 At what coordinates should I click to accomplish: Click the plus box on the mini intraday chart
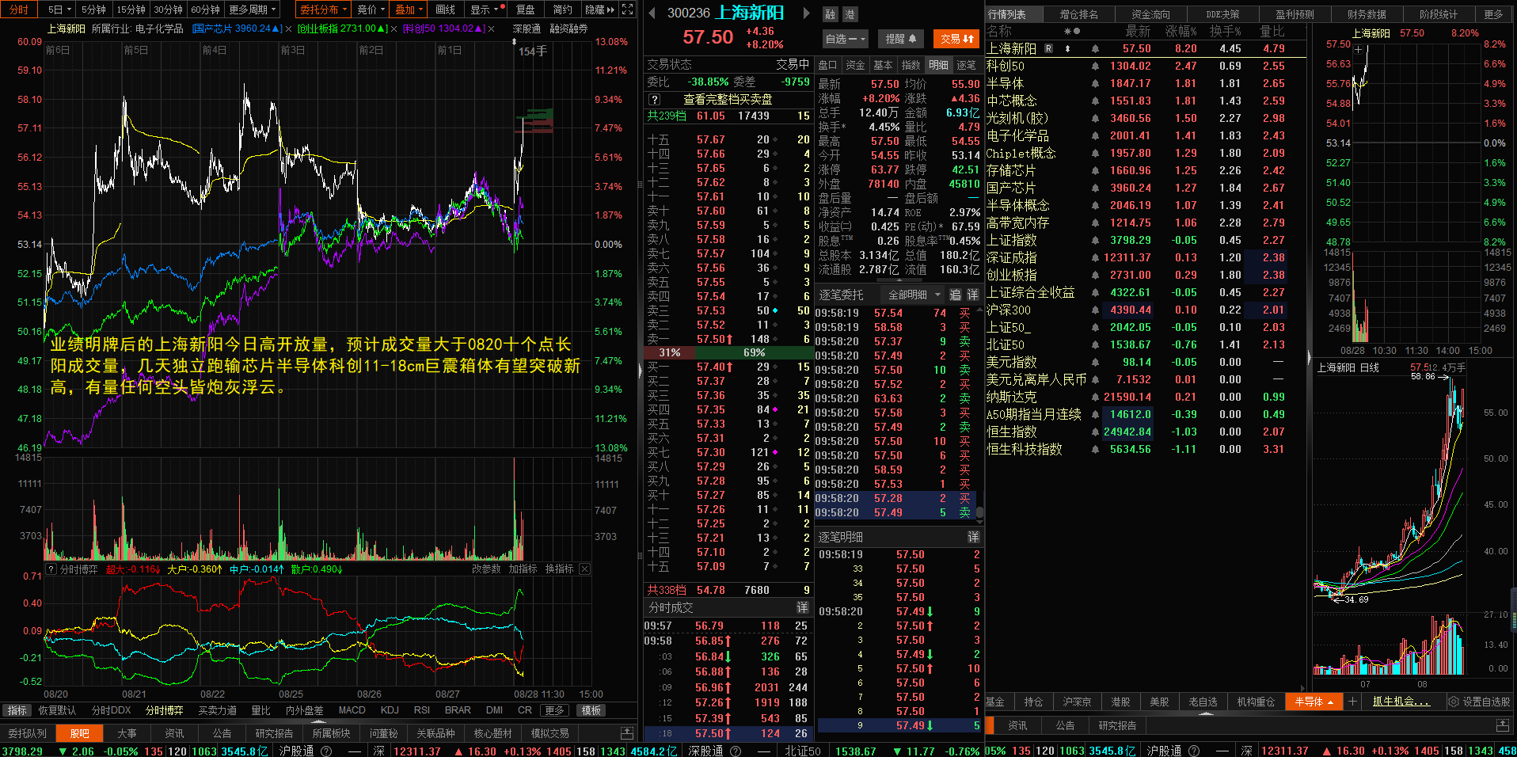(1358, 49)
